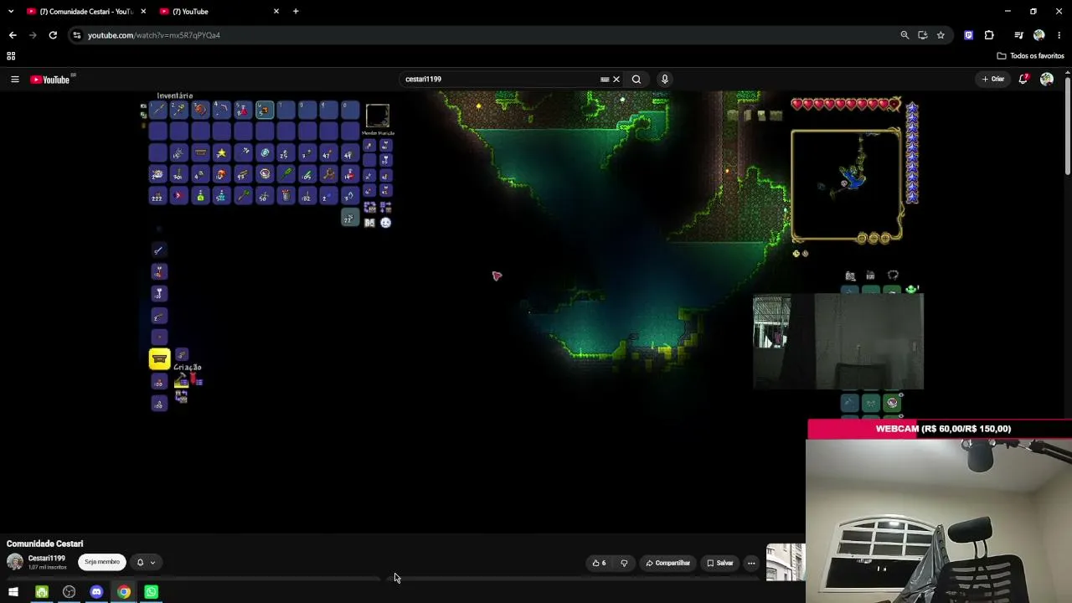
Task: Open Discord from the taskbar
Action: pyautogui.click(x=96, y=592)
